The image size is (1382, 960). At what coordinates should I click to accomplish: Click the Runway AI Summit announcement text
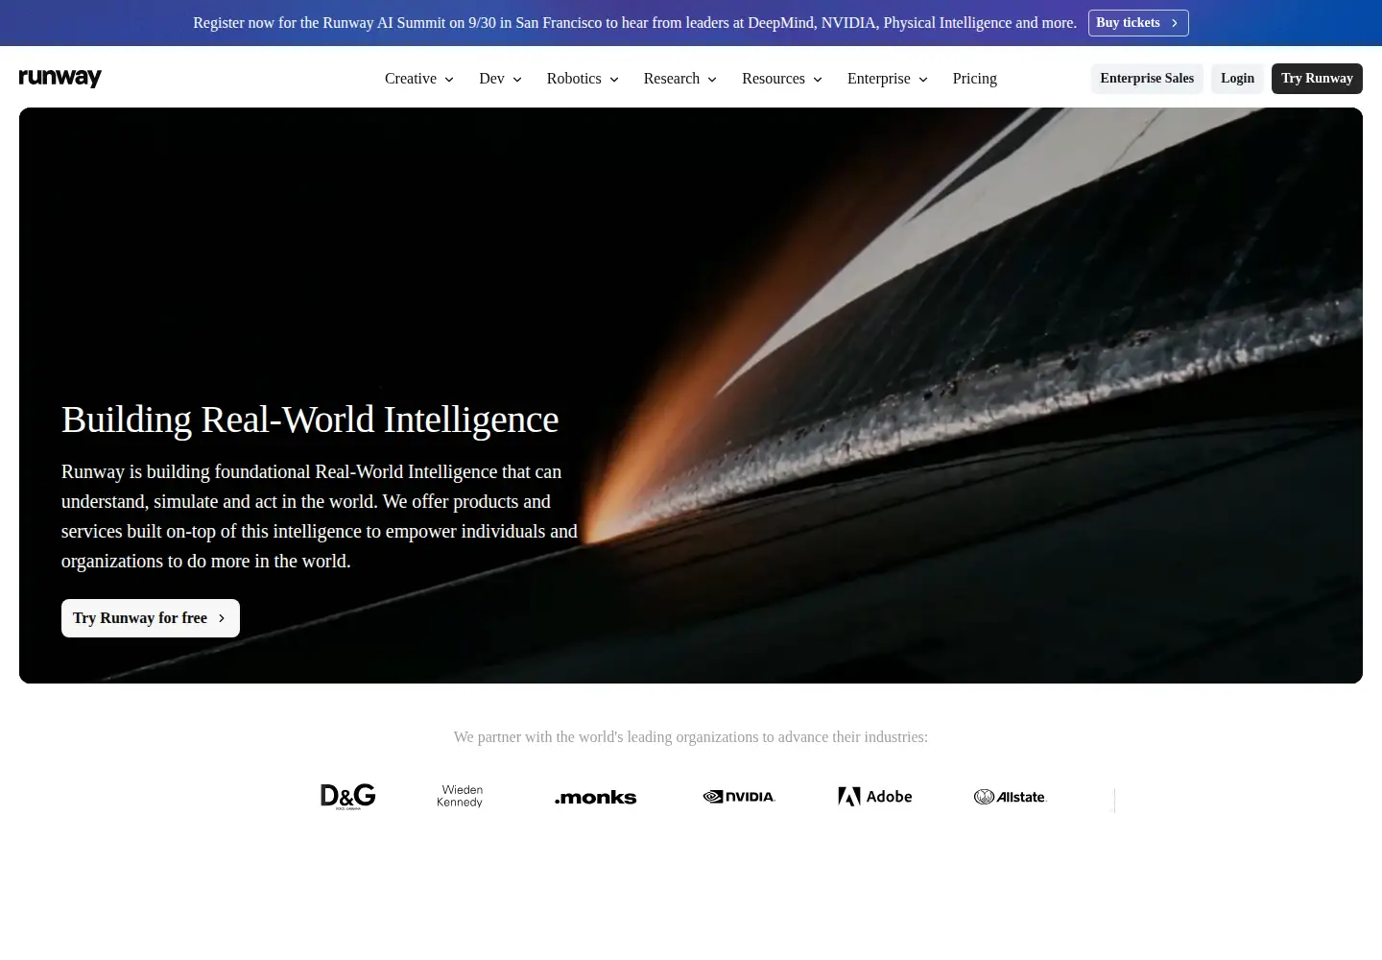pyautogui.click(x=634, y=23)
